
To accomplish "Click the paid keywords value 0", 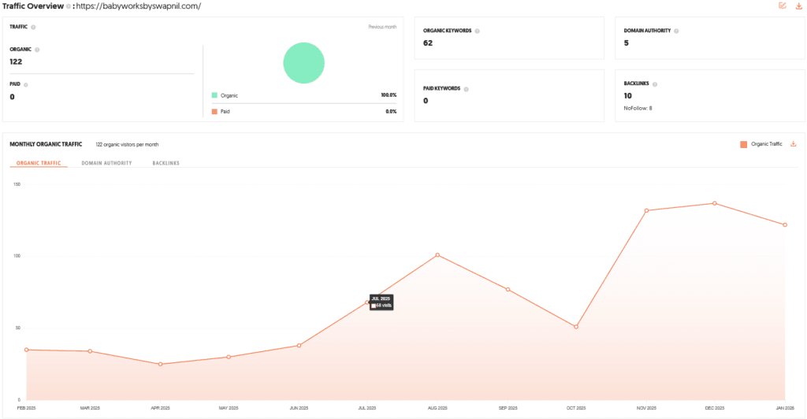I will 426,101.
